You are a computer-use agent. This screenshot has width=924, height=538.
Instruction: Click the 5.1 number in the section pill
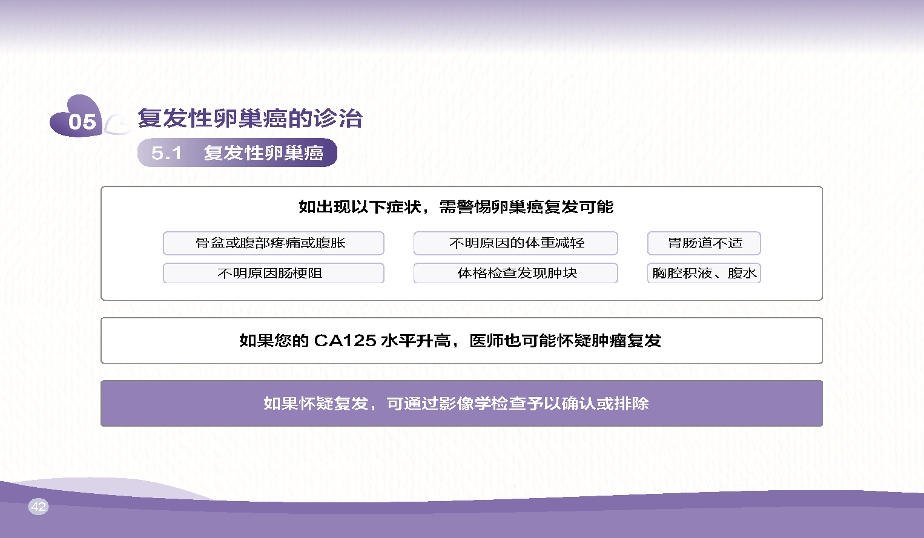point(167,153)
